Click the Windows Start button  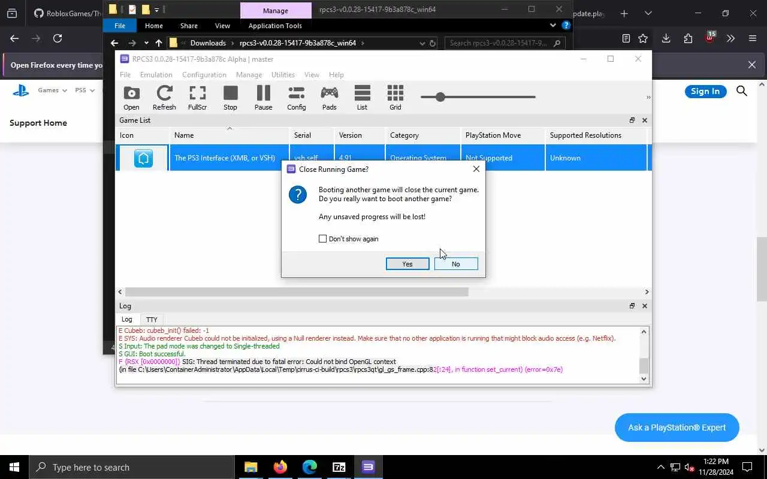(14, 467)
